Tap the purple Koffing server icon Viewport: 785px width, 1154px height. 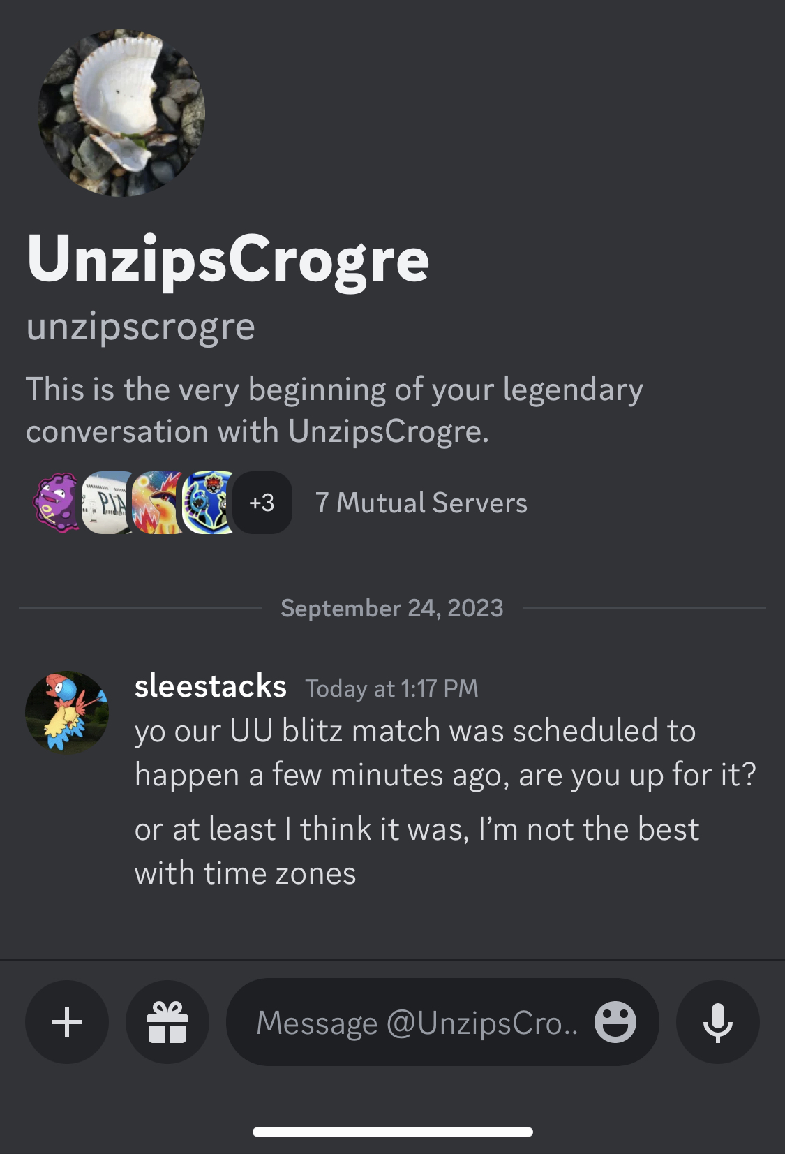[56, 503]
